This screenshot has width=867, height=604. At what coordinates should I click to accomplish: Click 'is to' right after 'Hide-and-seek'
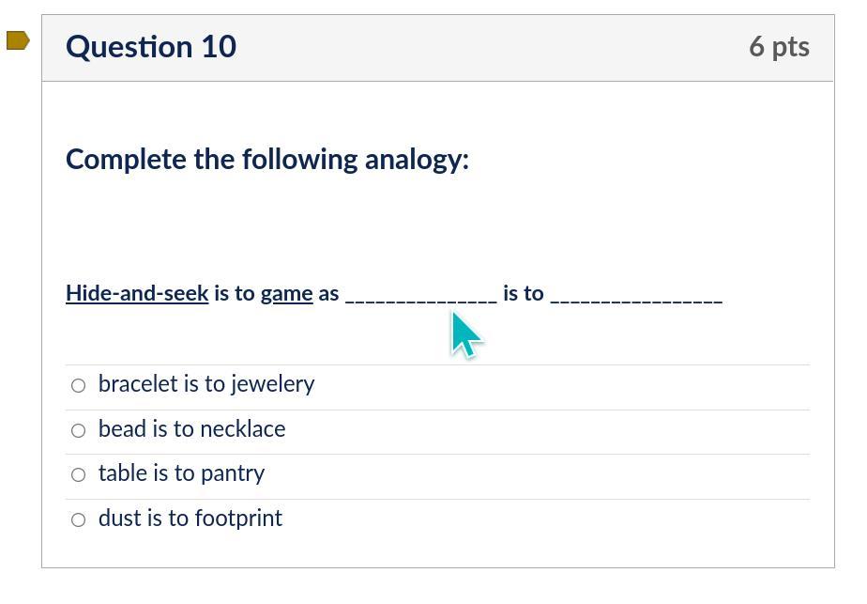[x=235, y=293]
